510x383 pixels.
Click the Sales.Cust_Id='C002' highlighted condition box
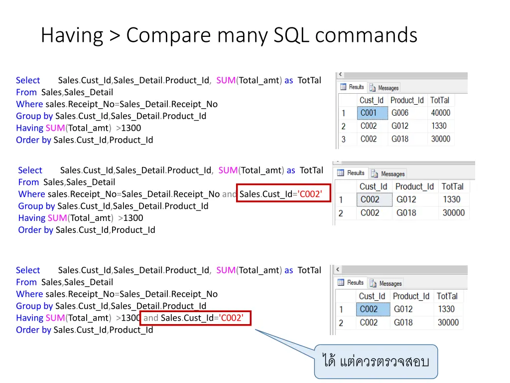[283, 194]
